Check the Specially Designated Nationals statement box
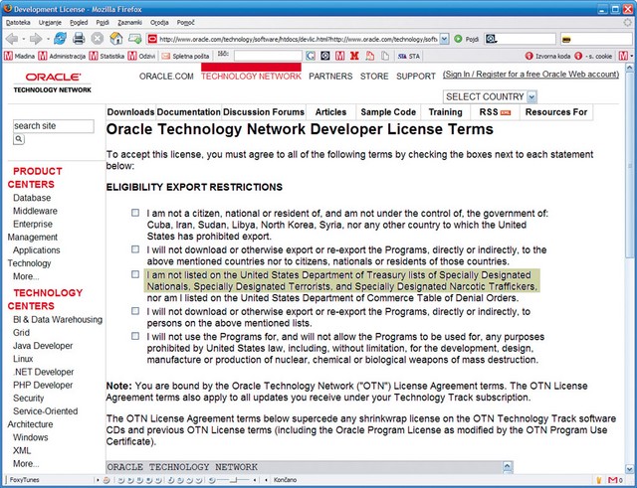 click(135, 274)
